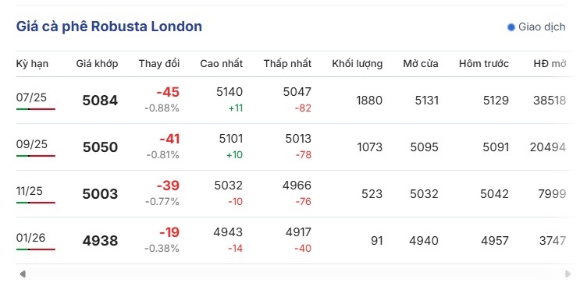Click the Thay đổi column header

[x=159, y=64]
